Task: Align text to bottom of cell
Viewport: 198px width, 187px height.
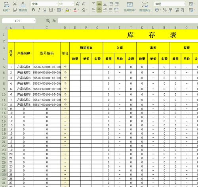Action: (x=105, y=4)
